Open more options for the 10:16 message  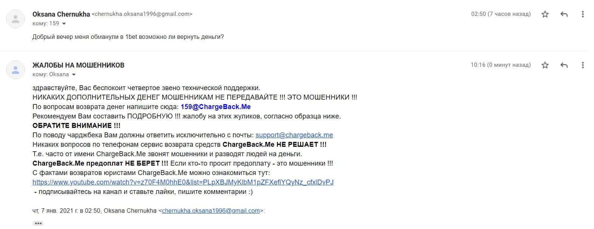[583, 65]
